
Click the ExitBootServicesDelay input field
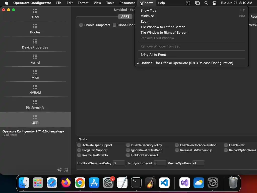pos(119,163)
